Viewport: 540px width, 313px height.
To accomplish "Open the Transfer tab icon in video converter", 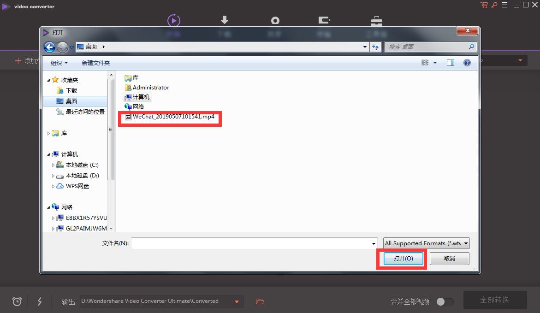I will [324, 20].
